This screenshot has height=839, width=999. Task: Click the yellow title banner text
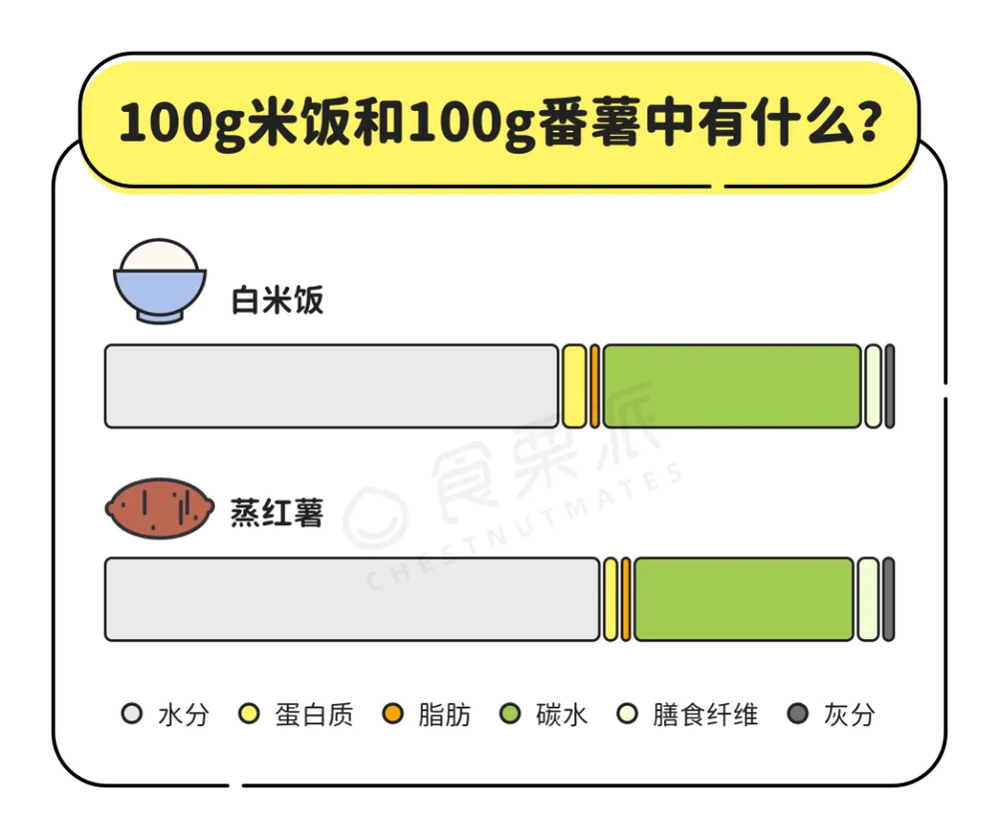click(x=499, y=123)
